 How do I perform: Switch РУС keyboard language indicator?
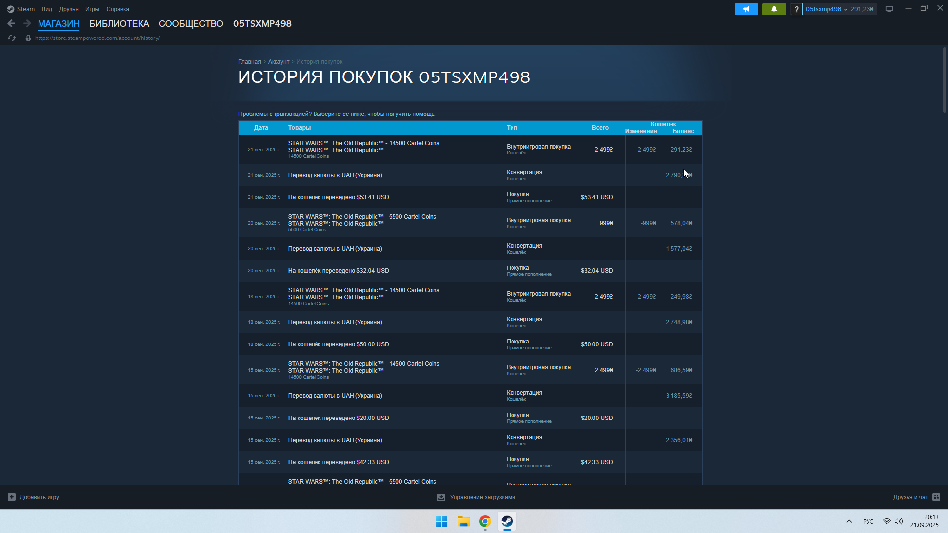click(868, 521)
